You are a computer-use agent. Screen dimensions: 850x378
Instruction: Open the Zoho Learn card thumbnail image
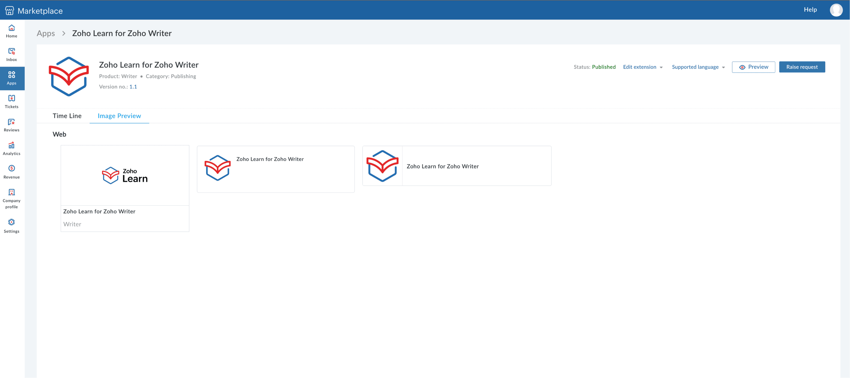point(125,175)
